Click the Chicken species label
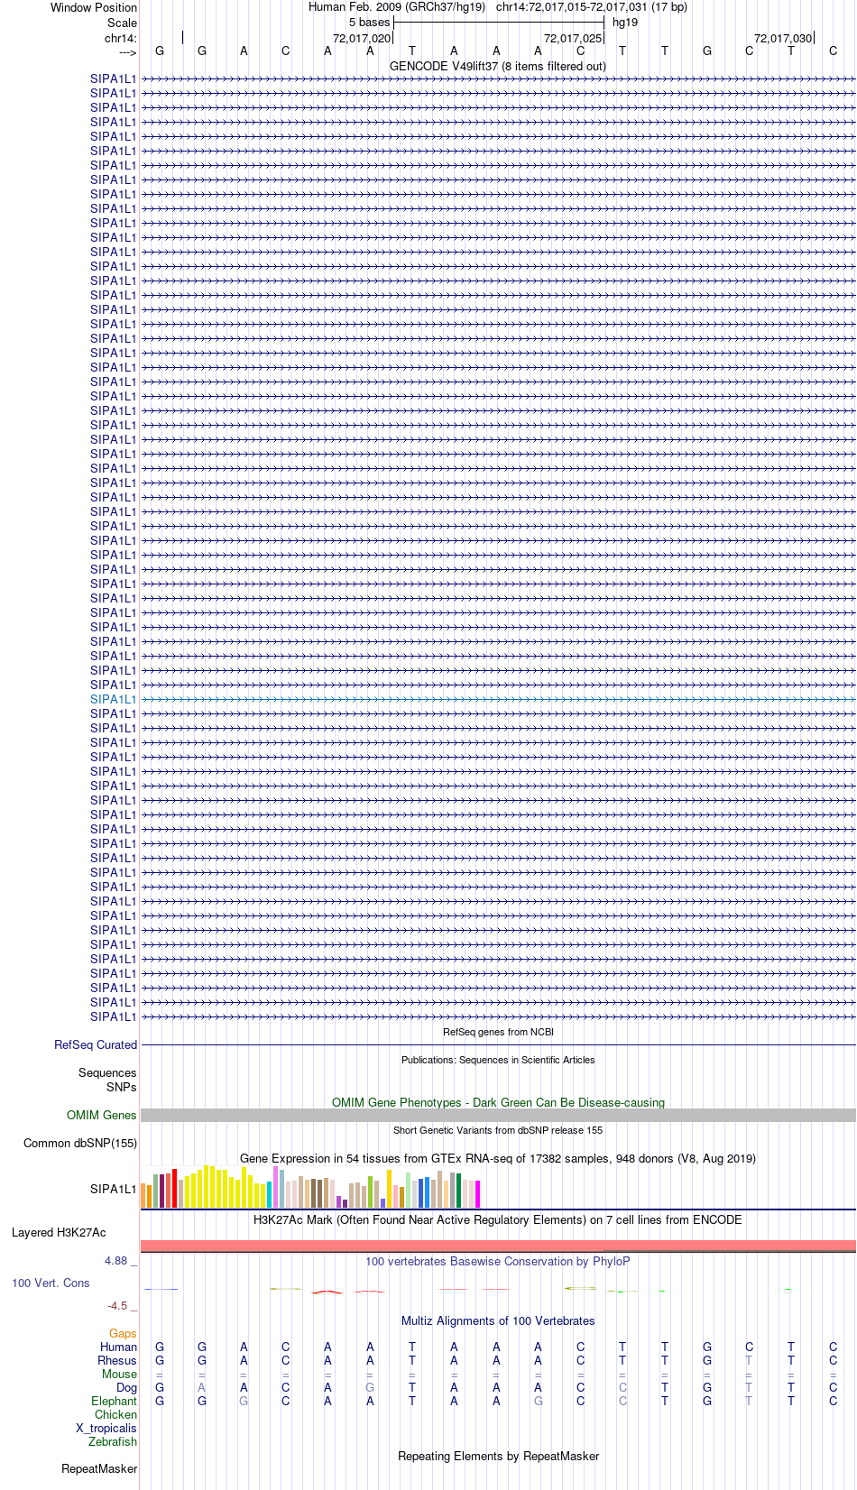857x1490 pixels. [115, 1414]
